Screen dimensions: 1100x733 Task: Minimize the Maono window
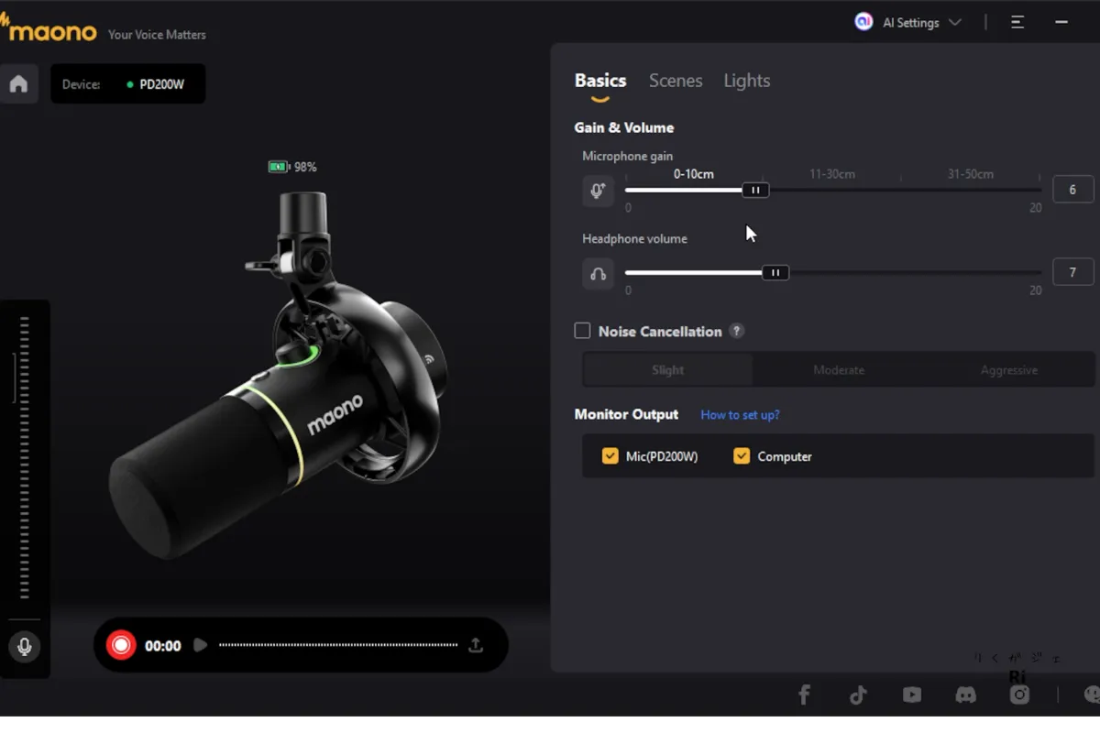(x=1061, y=23)
